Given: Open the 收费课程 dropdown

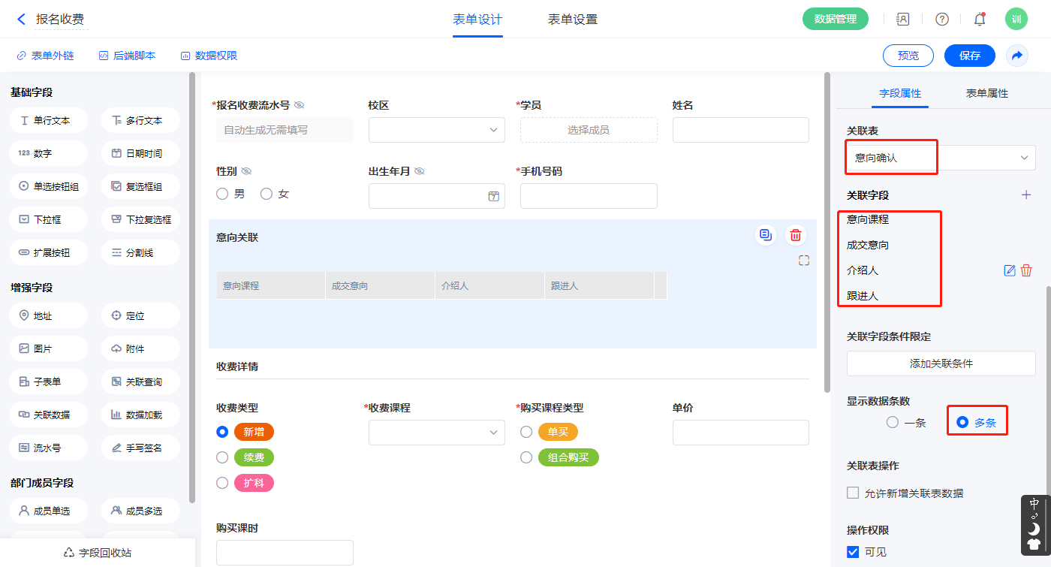Looking at the screenshot, I should 437,433.
